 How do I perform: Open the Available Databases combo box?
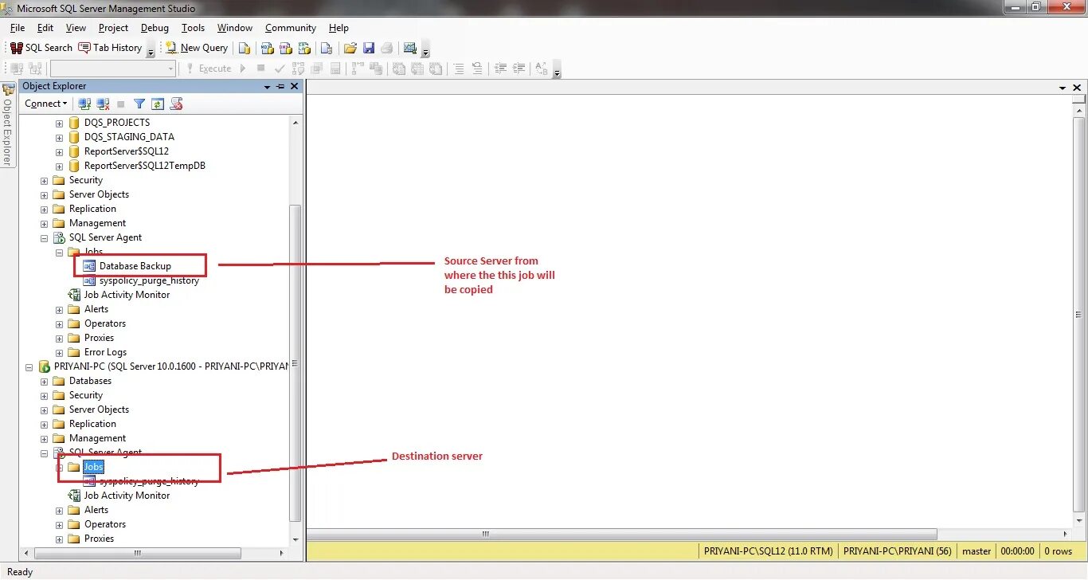(x=113, y=69)
